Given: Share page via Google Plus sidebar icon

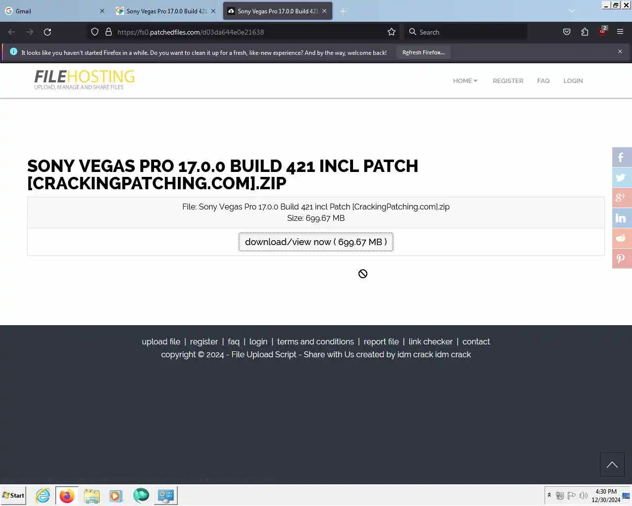Looking at the screenshot, I should (x=622, y=198).
